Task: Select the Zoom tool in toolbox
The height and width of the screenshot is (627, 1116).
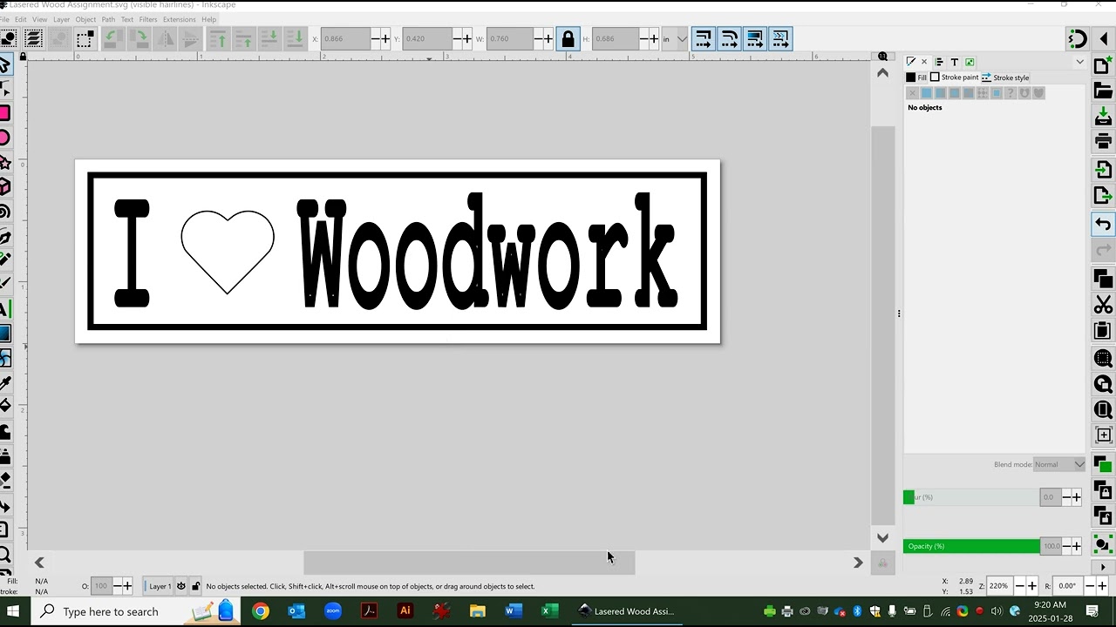Action: click(x=5, y=554)
